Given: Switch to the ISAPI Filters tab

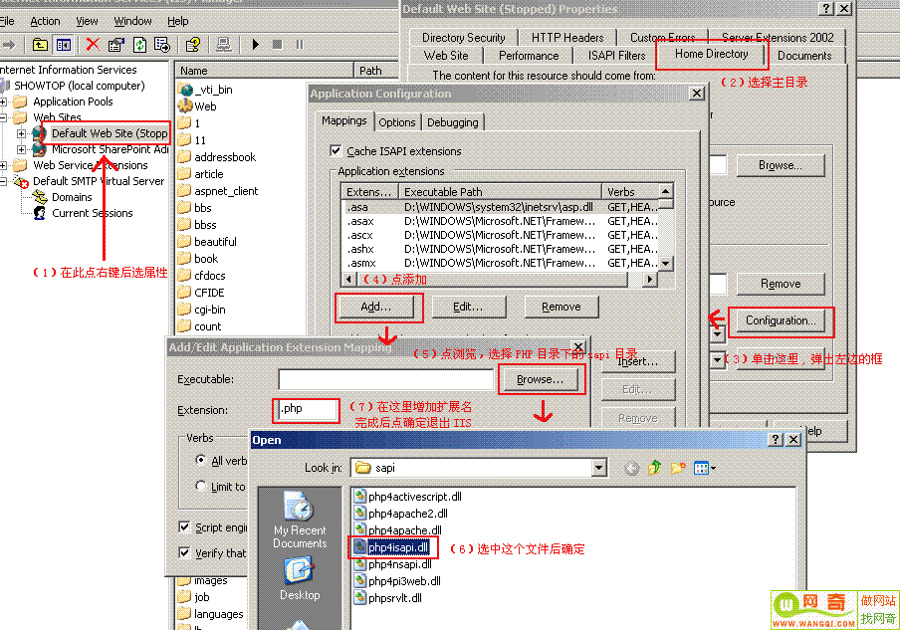Looking at the screenshot, I should [616, 56].
